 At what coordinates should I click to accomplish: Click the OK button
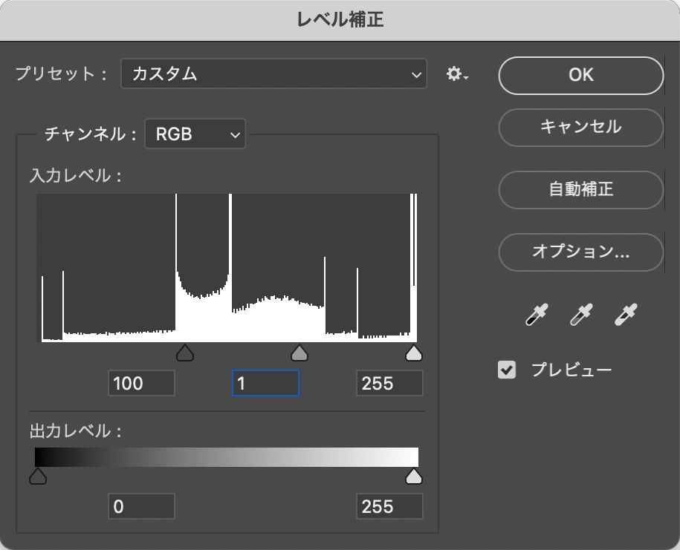(580, 74)
